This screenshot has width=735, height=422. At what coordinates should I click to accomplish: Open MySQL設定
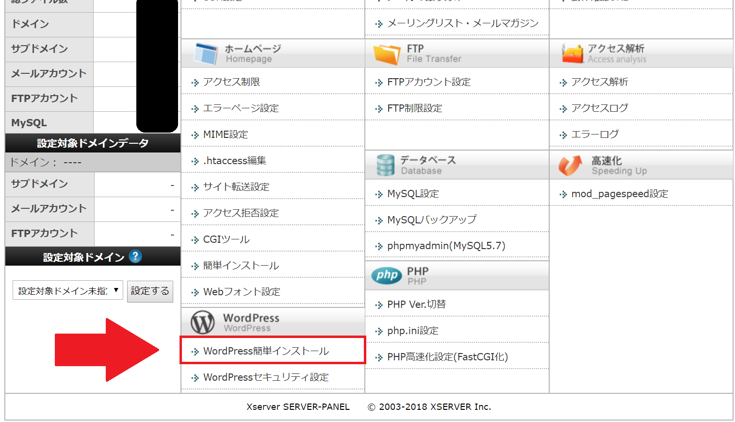(x=413, y=193)
